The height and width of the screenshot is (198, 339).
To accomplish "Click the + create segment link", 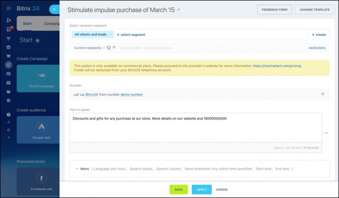I will point(319,34).
